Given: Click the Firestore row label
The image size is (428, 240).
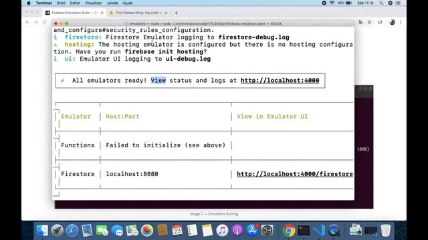Looking at the screenshot, I should [78, 174].
